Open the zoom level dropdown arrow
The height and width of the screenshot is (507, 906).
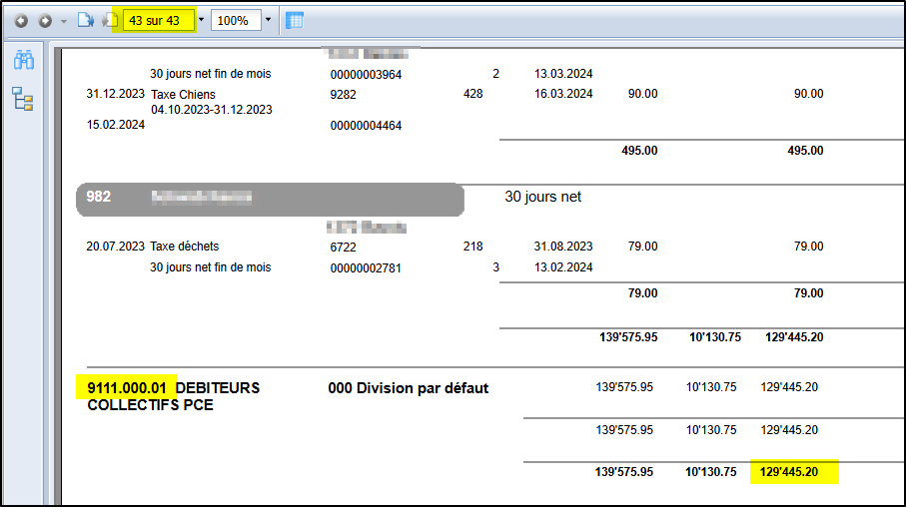coord(268,20)
